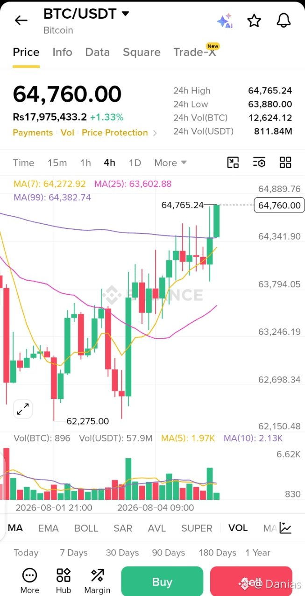305x596 pixels.
Task: Open chart layout grid icon
Action: point(285,163)
